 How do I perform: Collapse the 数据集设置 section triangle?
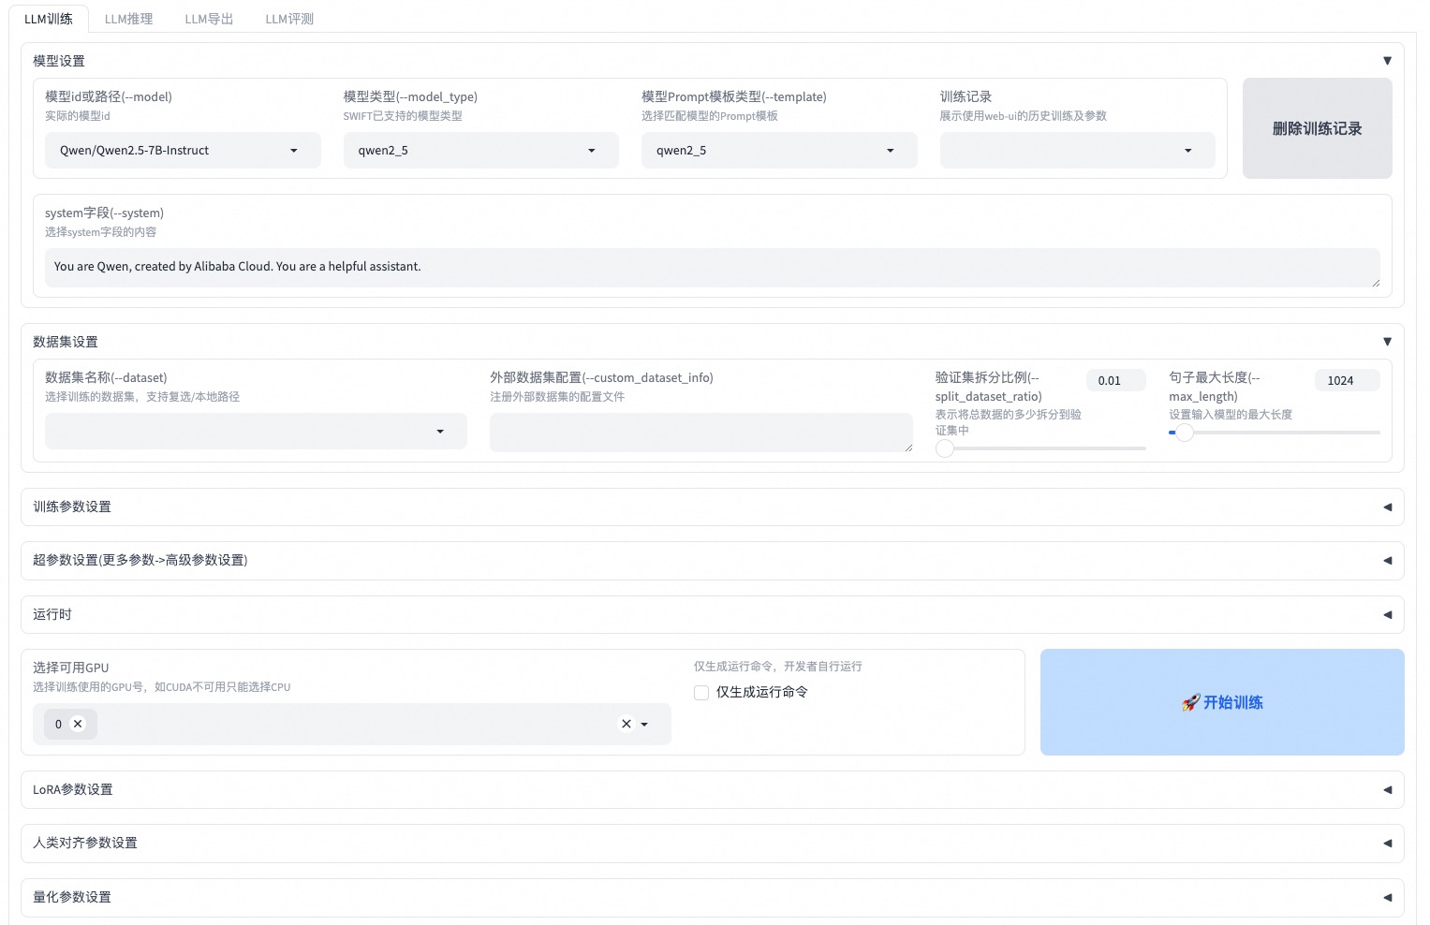click(x=1387, y=342)
